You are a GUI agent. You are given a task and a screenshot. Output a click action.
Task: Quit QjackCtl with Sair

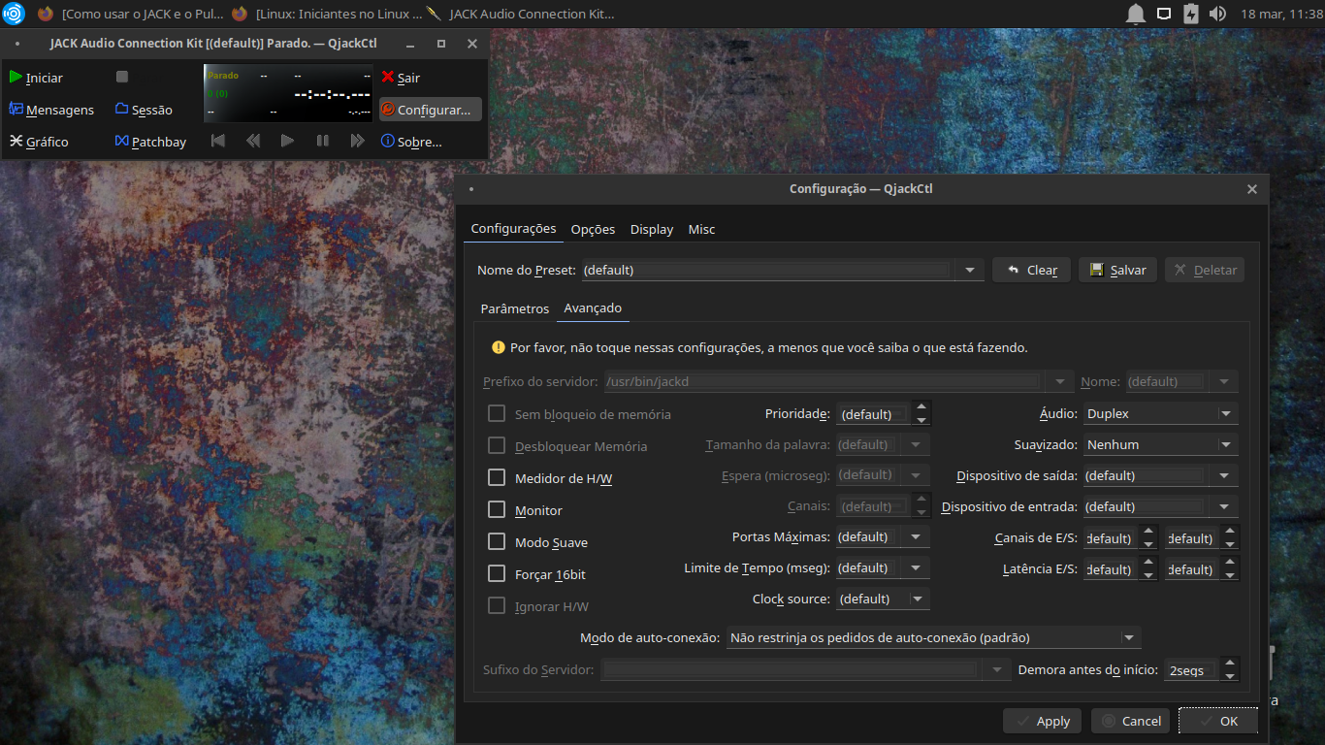coord(402,78)
